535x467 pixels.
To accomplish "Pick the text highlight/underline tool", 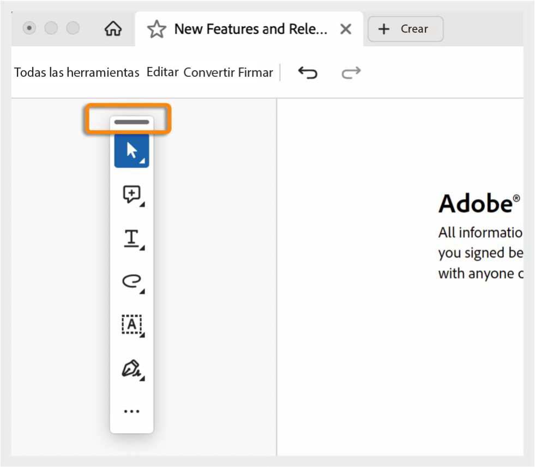I will 131,239.
